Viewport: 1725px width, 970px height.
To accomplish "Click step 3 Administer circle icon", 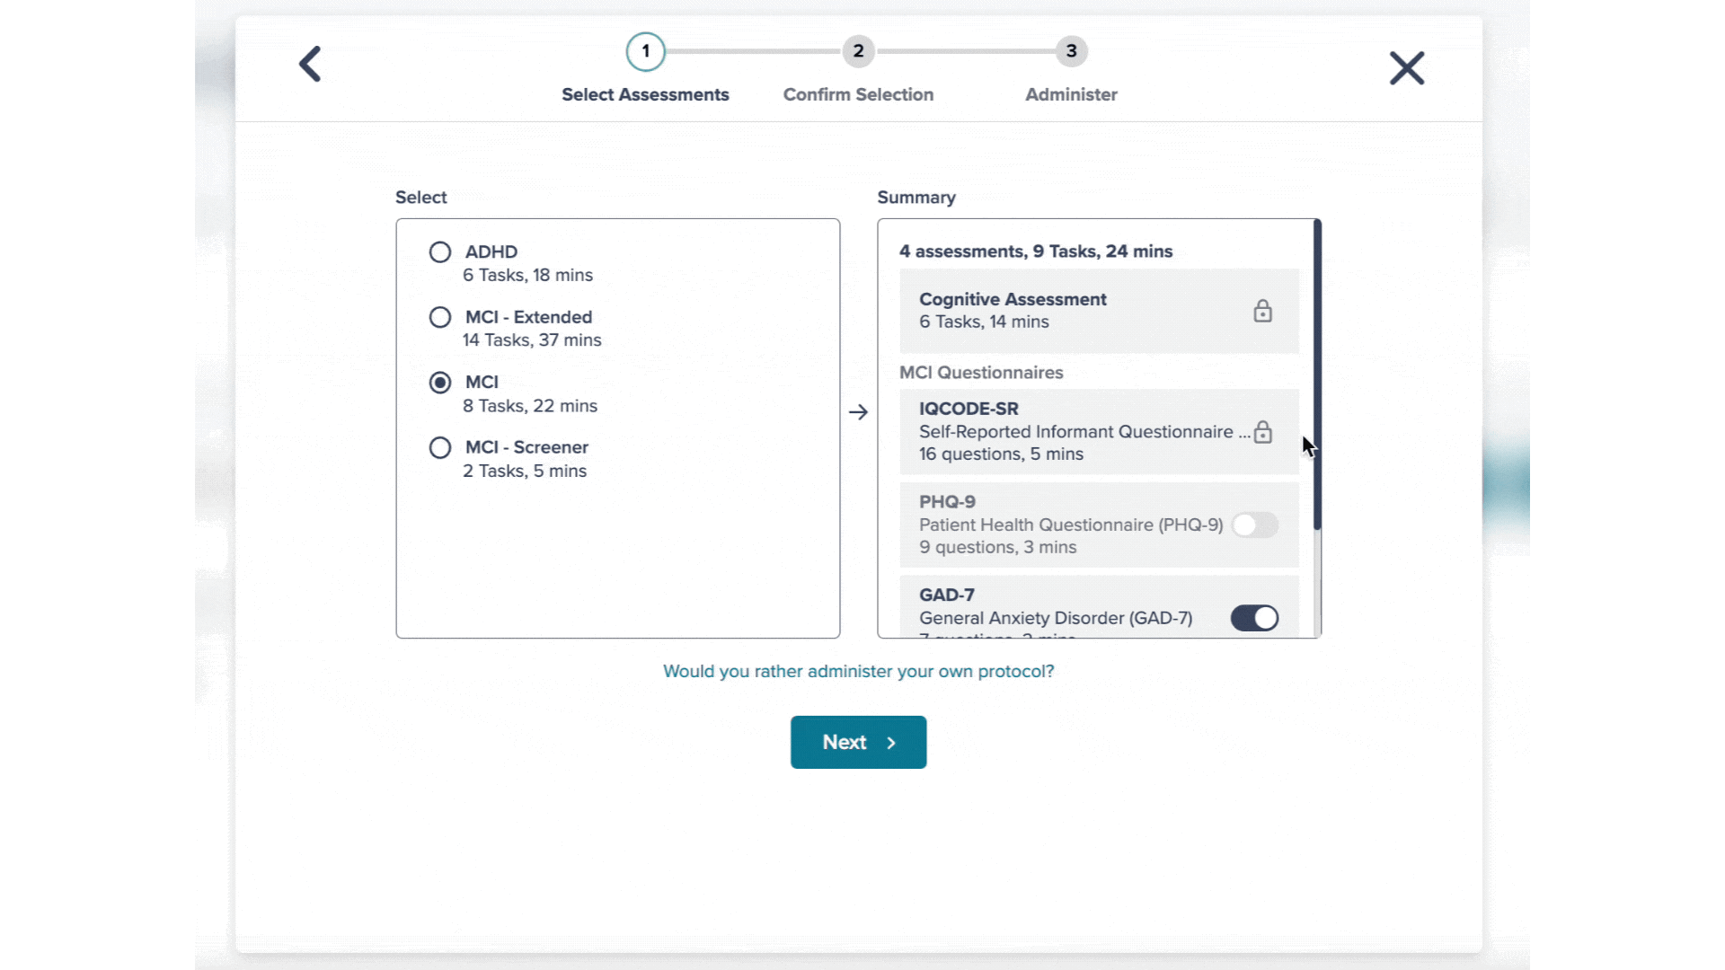I will click(1071, 51).
